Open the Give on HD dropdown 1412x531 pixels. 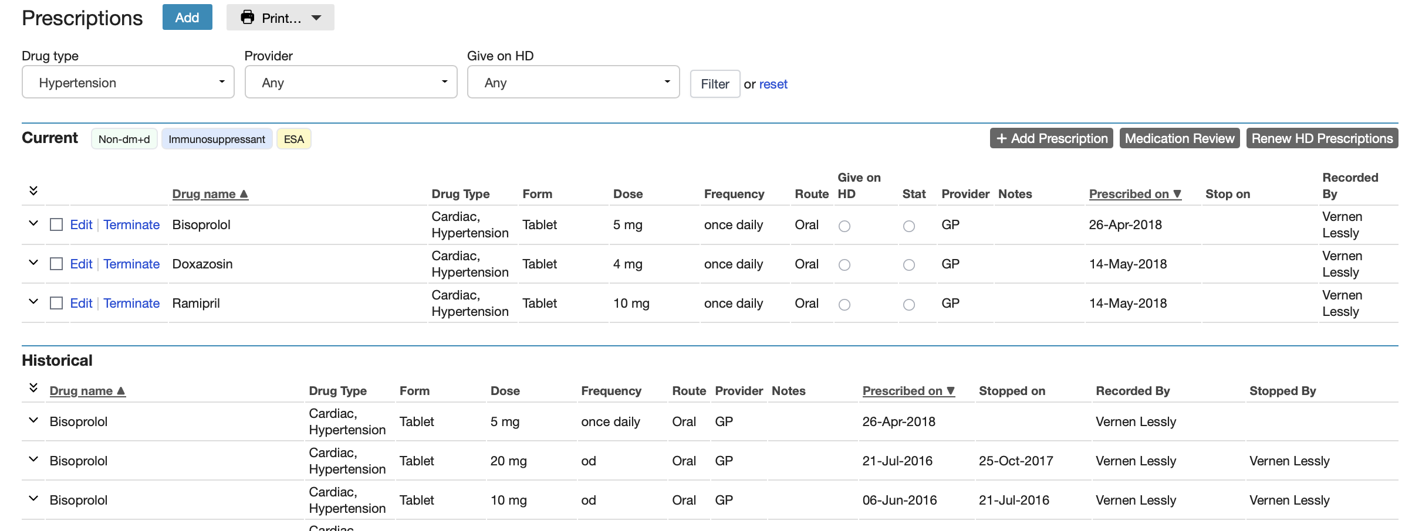click(x=573, y=82)
